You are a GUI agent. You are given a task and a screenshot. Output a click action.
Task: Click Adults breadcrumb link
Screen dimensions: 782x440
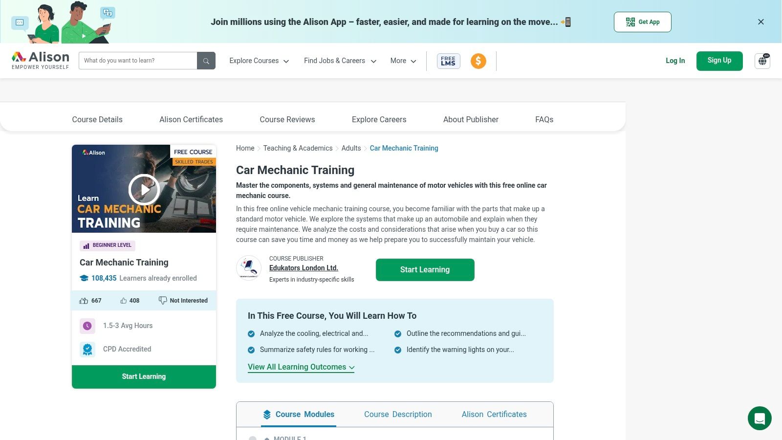(351, 148)
